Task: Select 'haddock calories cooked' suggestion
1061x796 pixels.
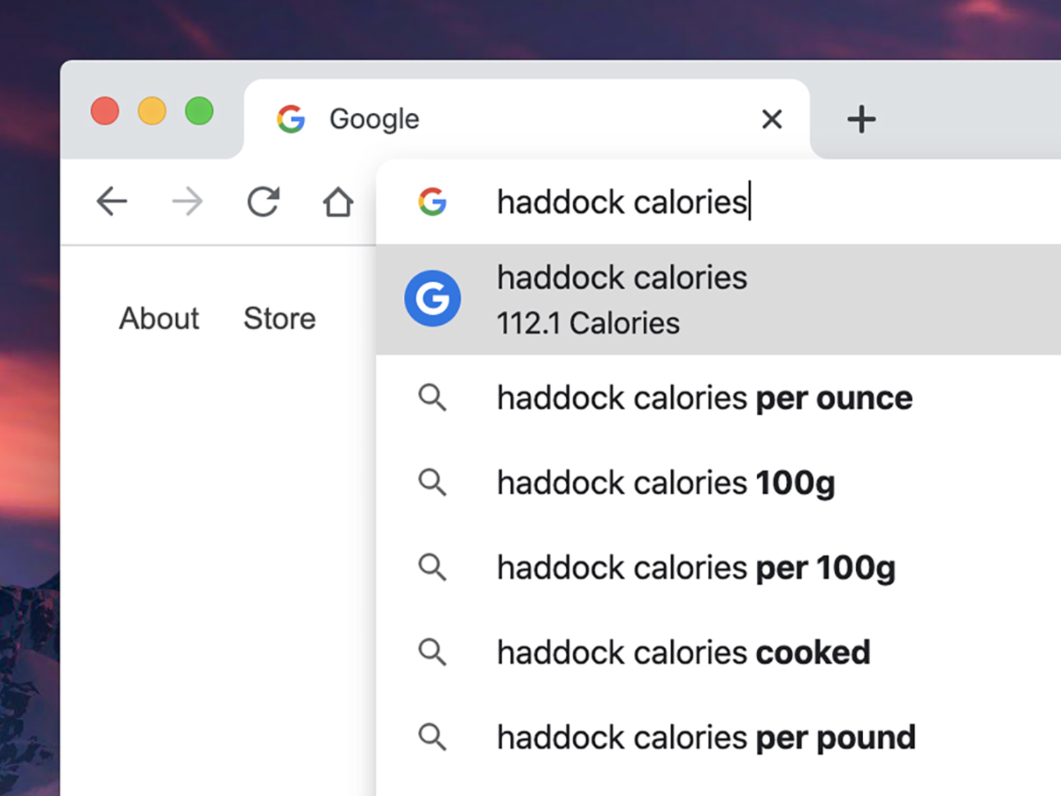Action: click(683, 652)
